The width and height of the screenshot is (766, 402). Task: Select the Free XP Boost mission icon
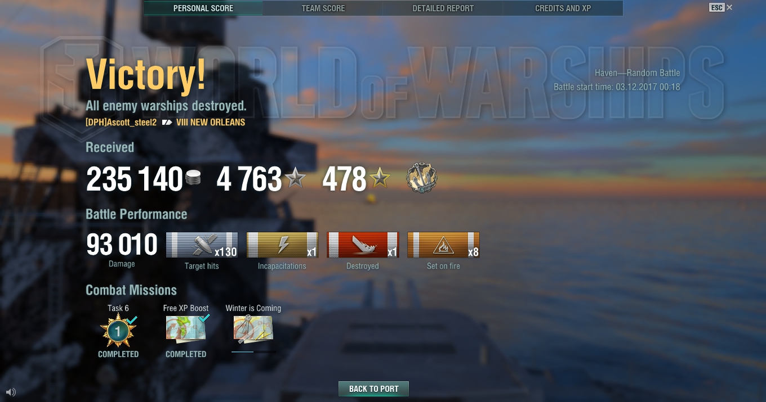186,329
